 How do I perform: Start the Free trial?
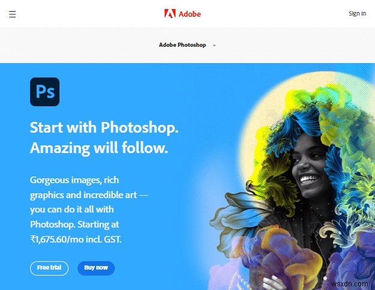click(x=49, y=268)
